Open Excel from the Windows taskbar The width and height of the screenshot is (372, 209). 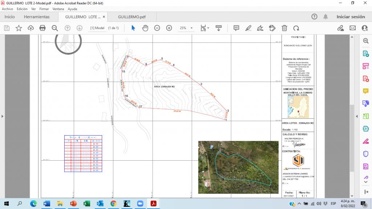point(86,204)
